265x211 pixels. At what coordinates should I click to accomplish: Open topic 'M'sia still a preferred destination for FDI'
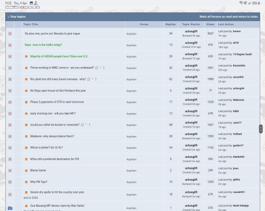click(55, 159)
